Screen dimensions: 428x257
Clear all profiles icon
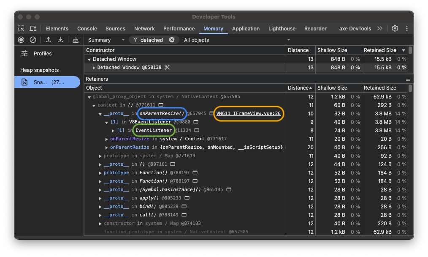(x=33, y=40)
